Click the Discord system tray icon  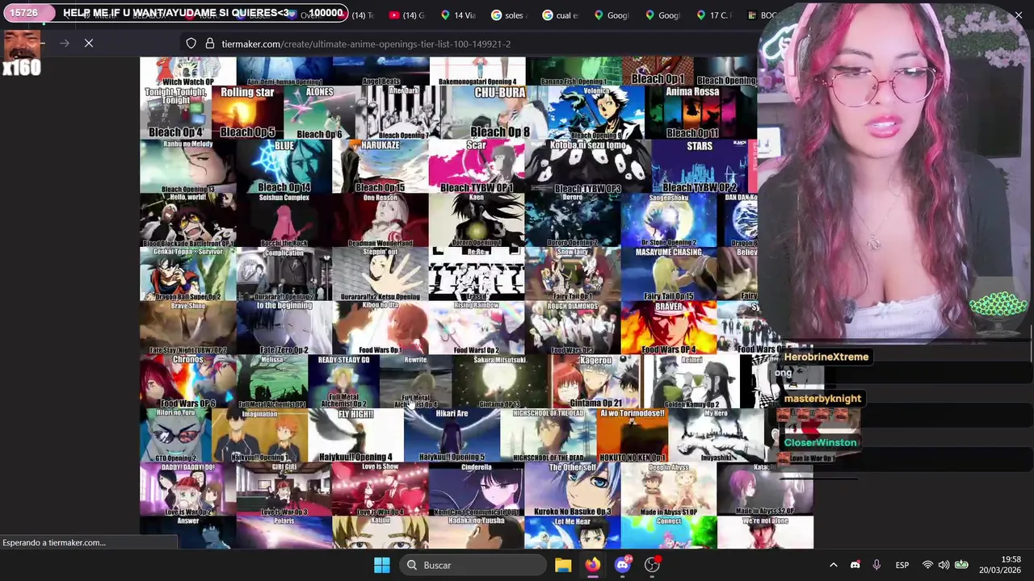pos(855,565)
